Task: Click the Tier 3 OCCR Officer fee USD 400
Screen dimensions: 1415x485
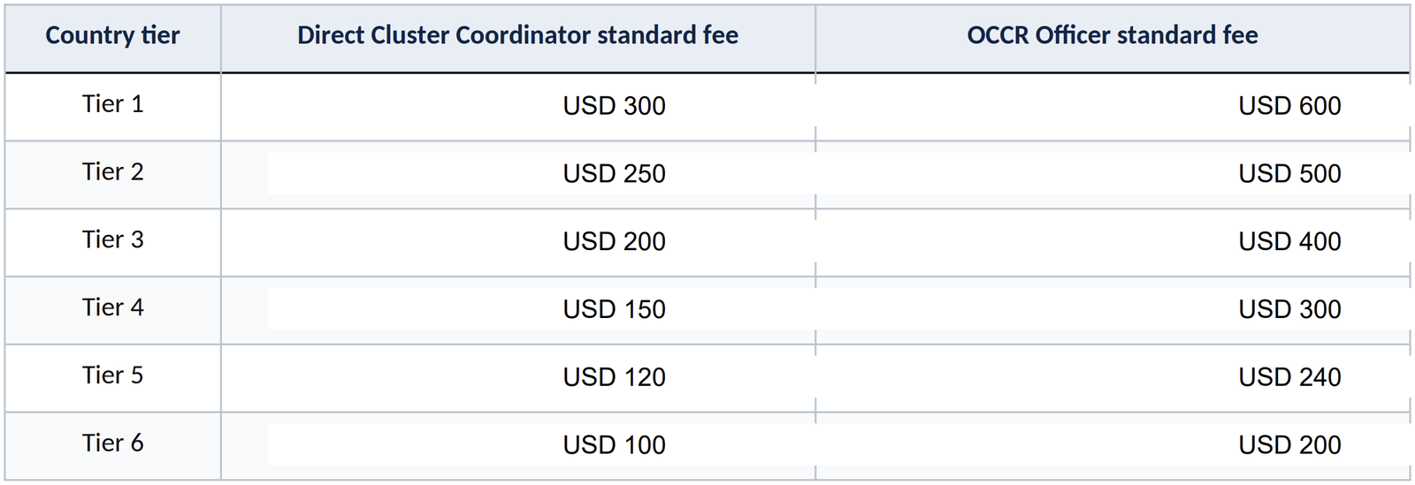Action: click(x=1289, y=241)
